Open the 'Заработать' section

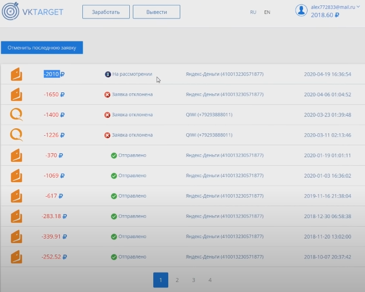tap(106, 12)
